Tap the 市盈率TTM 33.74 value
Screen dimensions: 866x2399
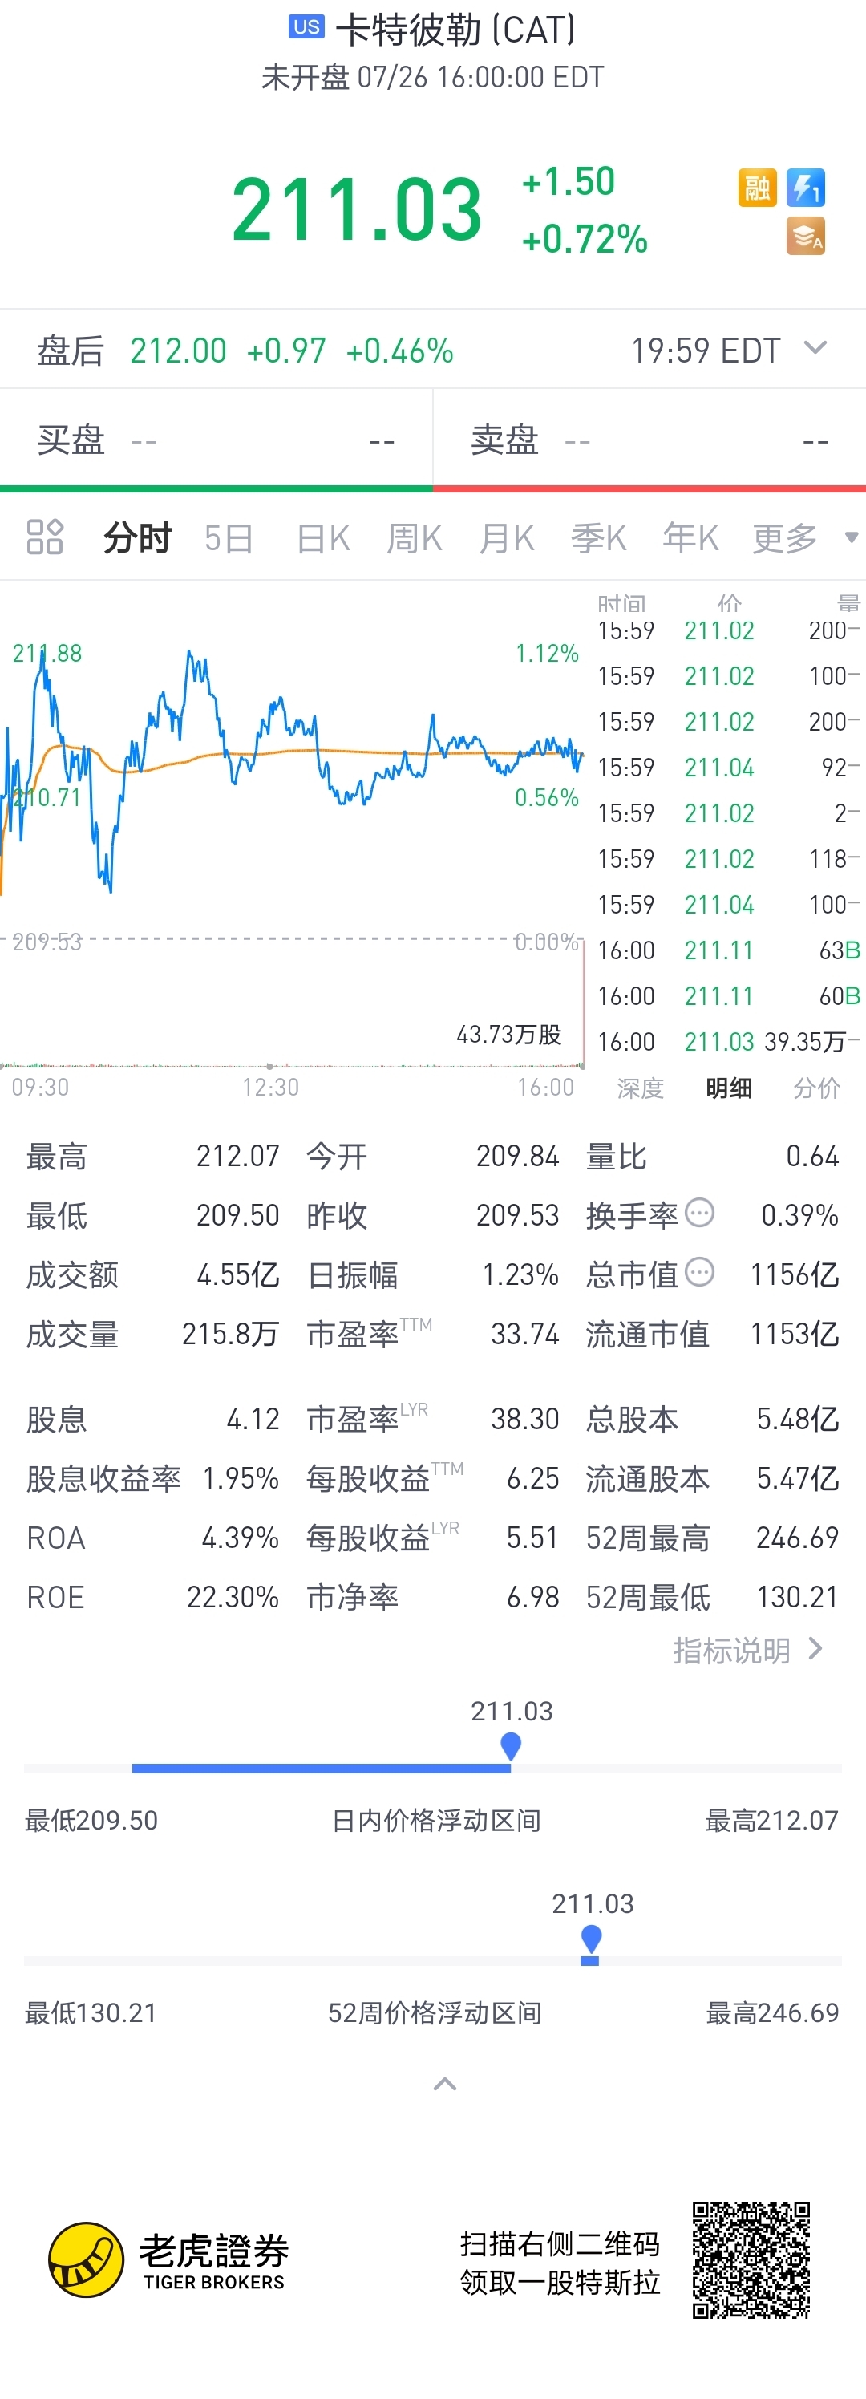coord(525,1334)
